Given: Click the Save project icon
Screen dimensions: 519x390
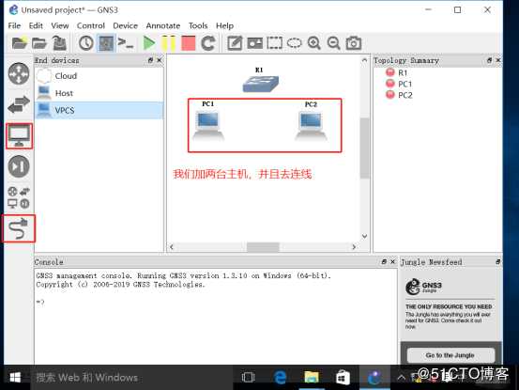Looking at the screenshot, I should pyautogui.click(x=59, y=43).
